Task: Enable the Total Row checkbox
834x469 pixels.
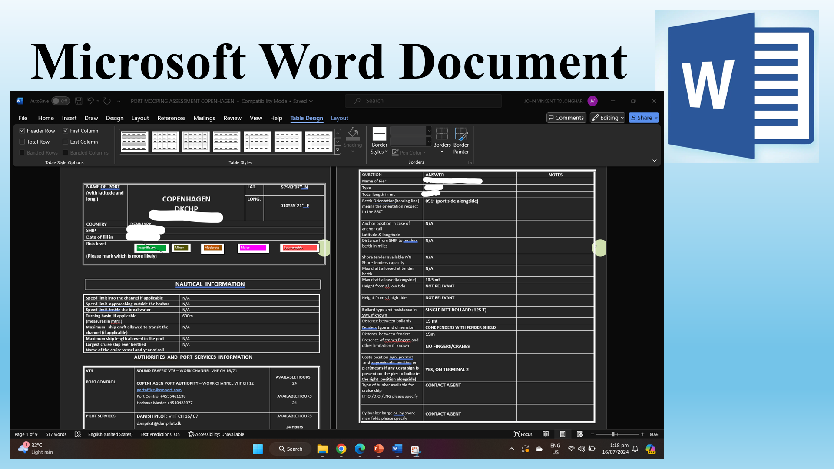Action: (22, 142)
